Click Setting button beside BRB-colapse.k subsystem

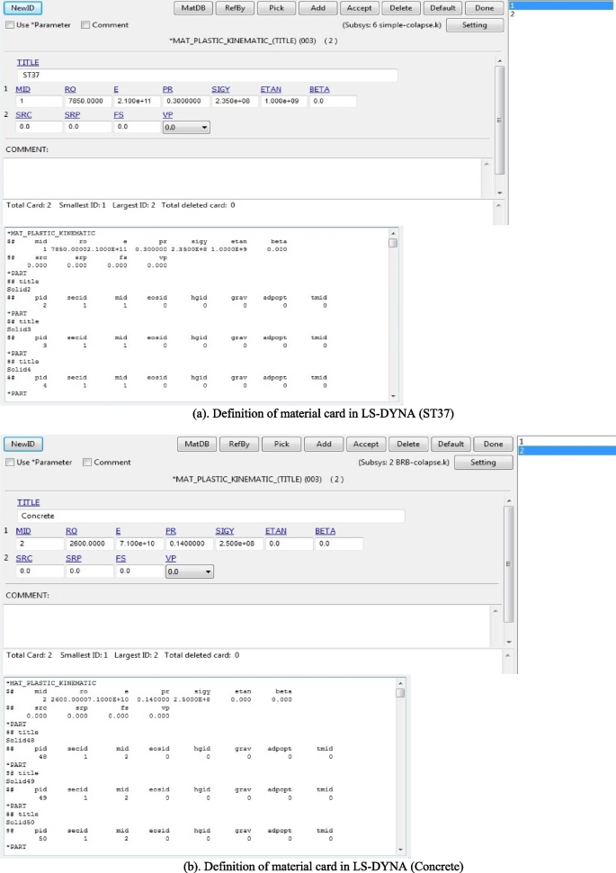coord(483,462)
